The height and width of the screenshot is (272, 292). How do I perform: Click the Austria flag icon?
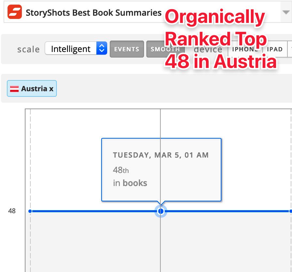[14, 88]
